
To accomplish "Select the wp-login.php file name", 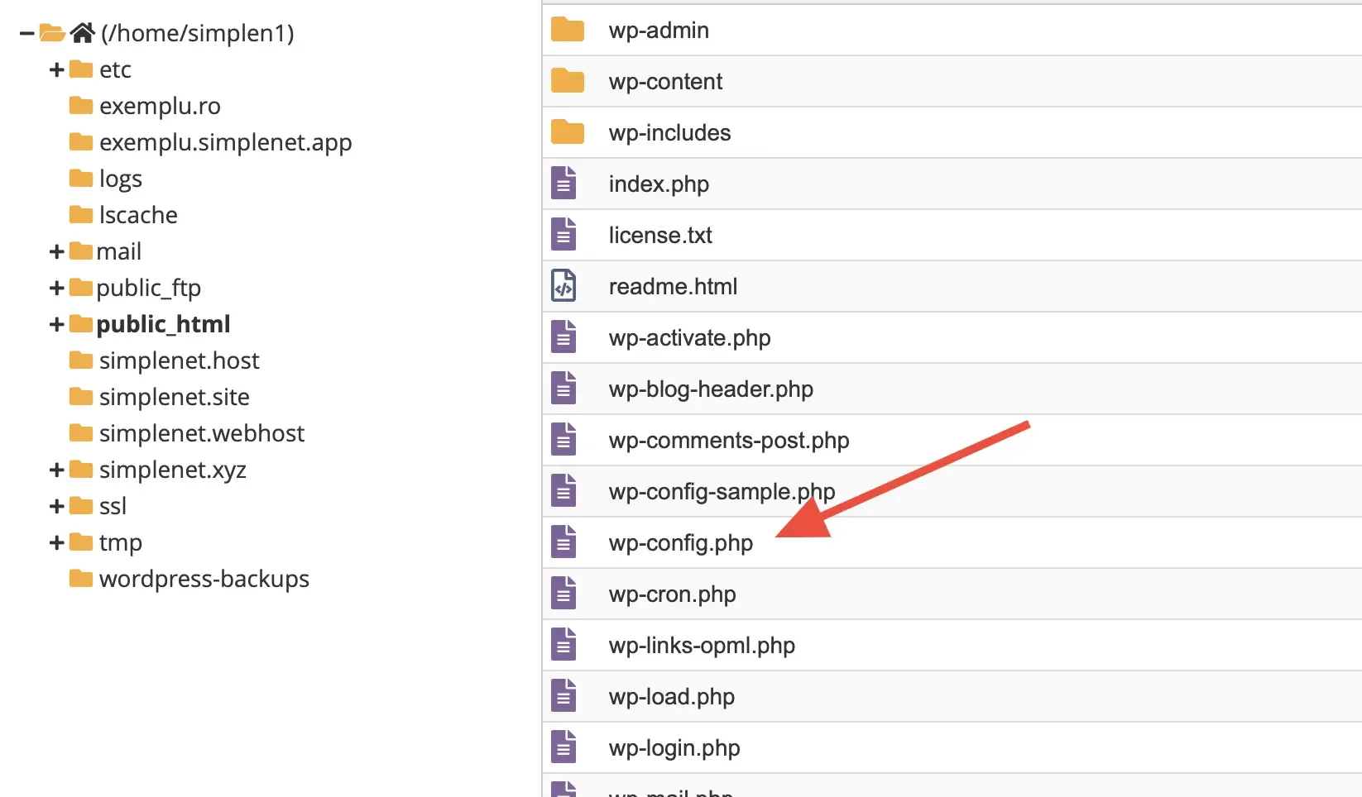I will (x=674, y=748).
